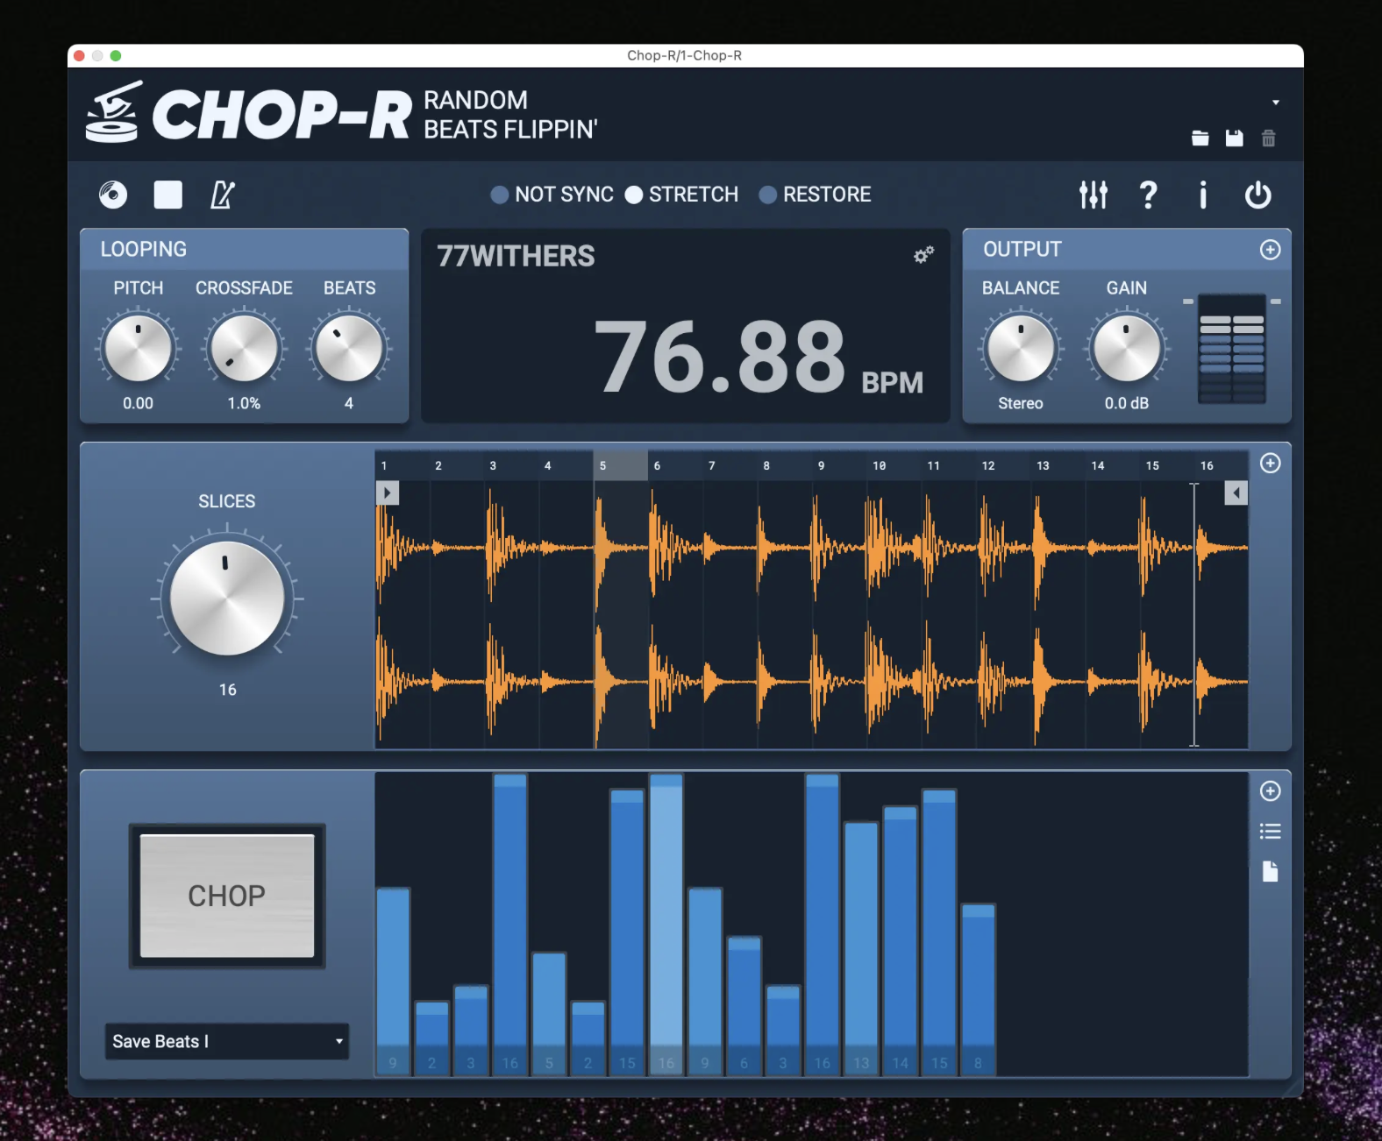Viewport: 1382px width, 1141px height.
Task: Open the preset folder icon
Action: [x=1200, y=138]
